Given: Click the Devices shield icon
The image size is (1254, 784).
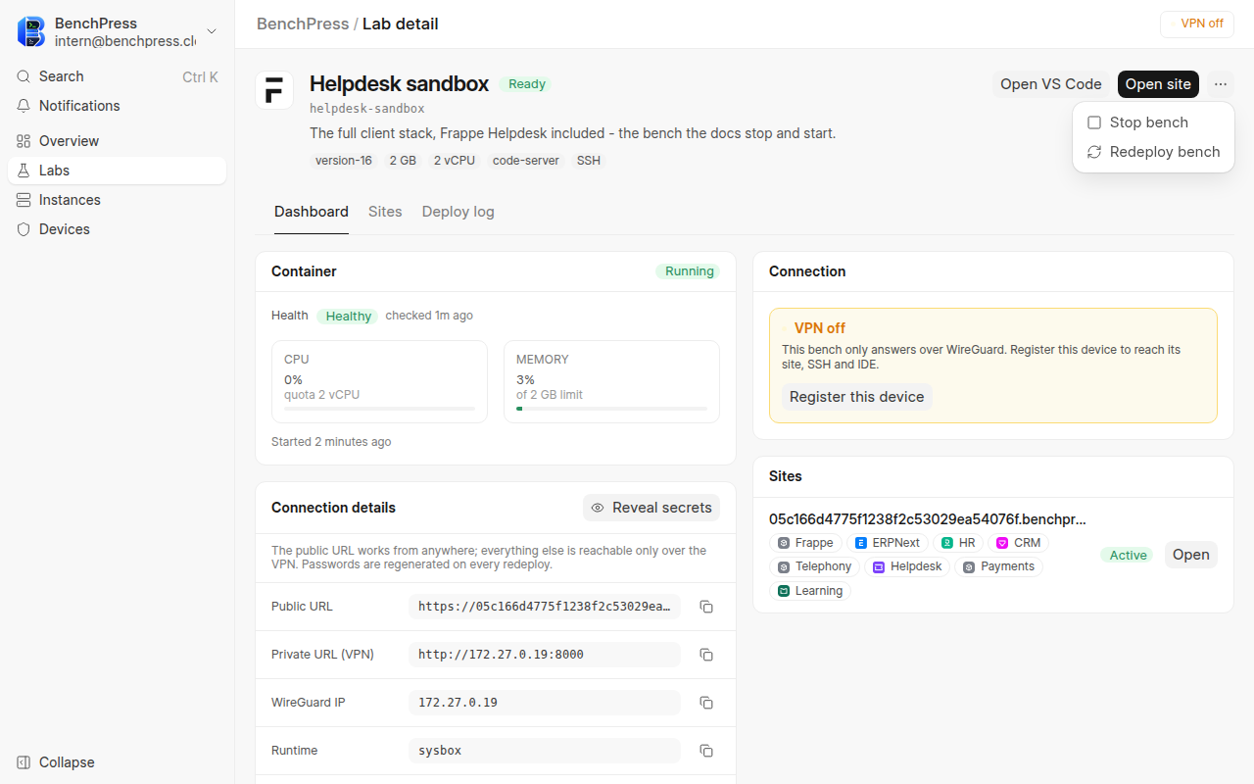Looking at the screenshot, I should 24,229.
